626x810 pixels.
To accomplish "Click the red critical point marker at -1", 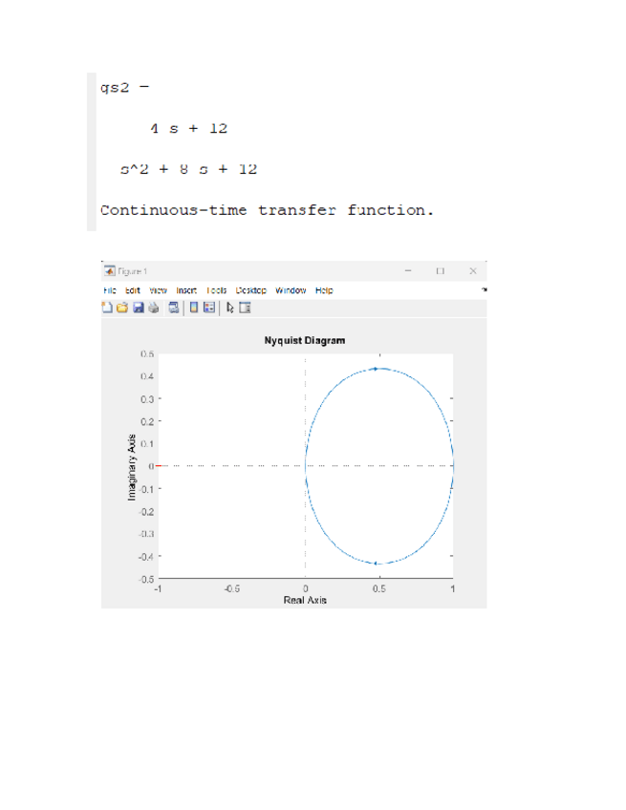I will pos(159,466).
